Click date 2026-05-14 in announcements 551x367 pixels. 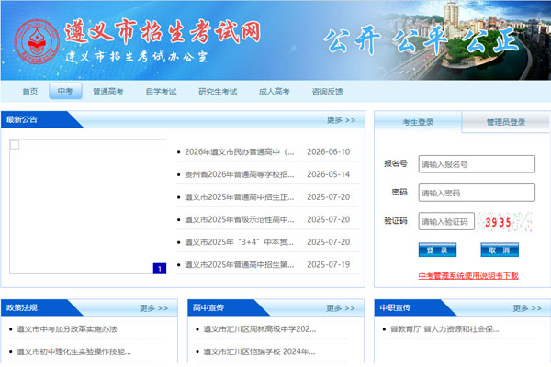[328, 174]
